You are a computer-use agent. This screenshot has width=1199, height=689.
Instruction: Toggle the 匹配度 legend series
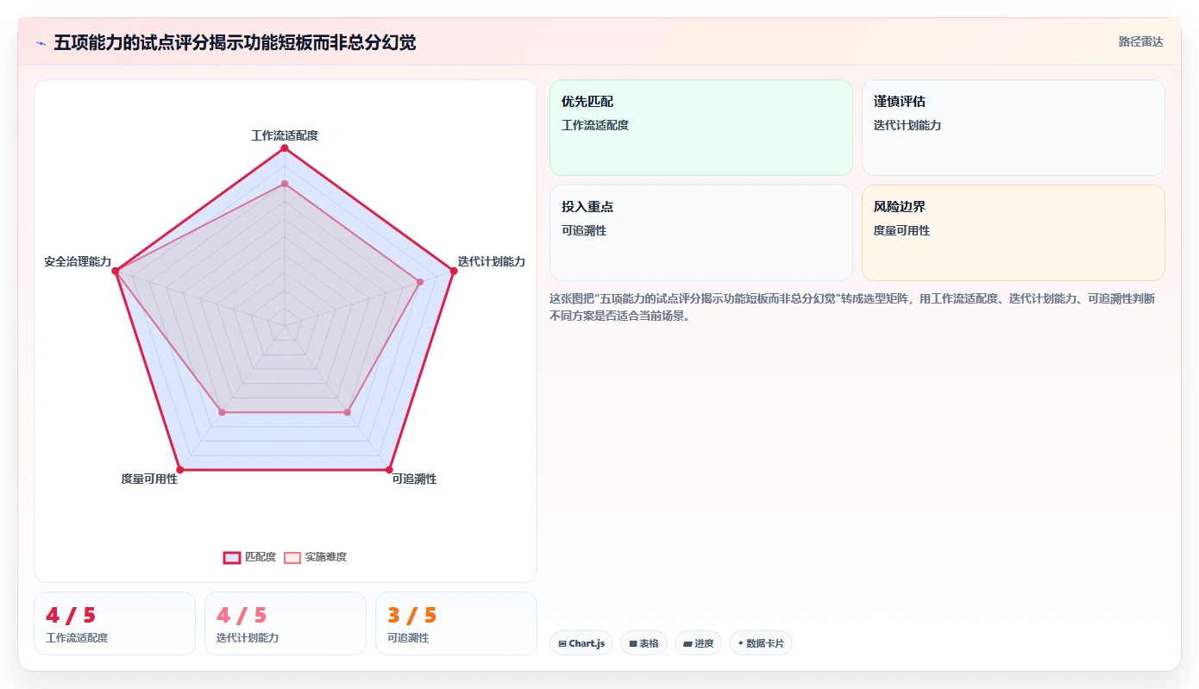[250, 557]
